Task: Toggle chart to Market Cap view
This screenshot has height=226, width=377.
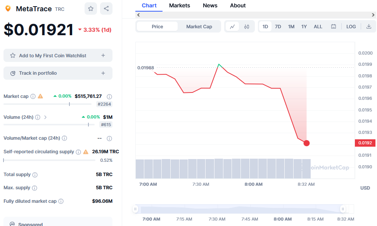Action: coord(199,27)
